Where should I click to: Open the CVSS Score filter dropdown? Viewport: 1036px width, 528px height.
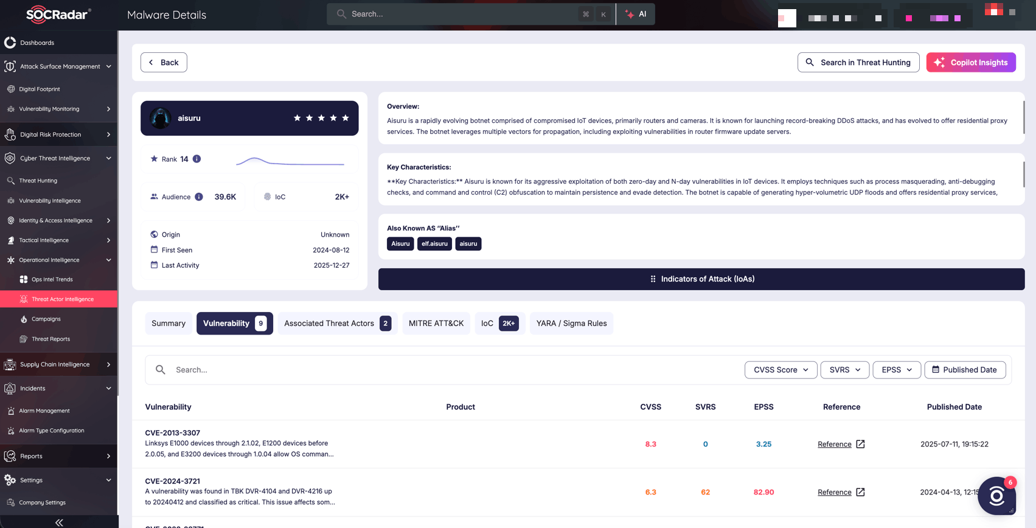point(781,370)
